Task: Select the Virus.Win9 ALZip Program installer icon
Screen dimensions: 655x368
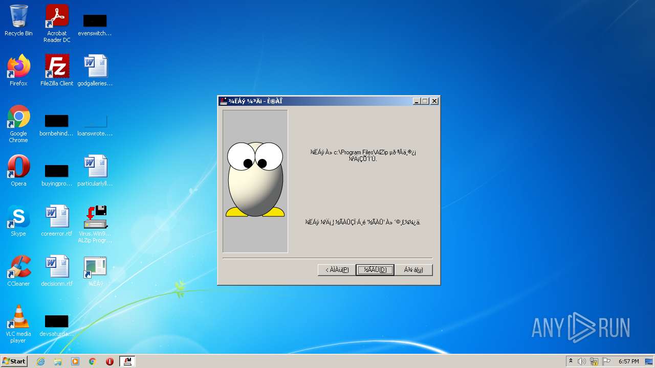Action: pyautogui.click(x=95, y=224)
